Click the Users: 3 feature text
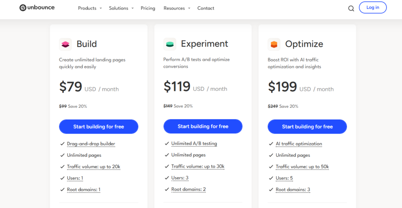The height and width of the screenshot is (208, 402). (180, 178)
